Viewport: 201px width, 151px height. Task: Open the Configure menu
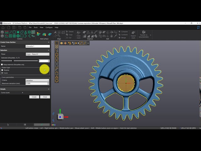tap(49, 27)
